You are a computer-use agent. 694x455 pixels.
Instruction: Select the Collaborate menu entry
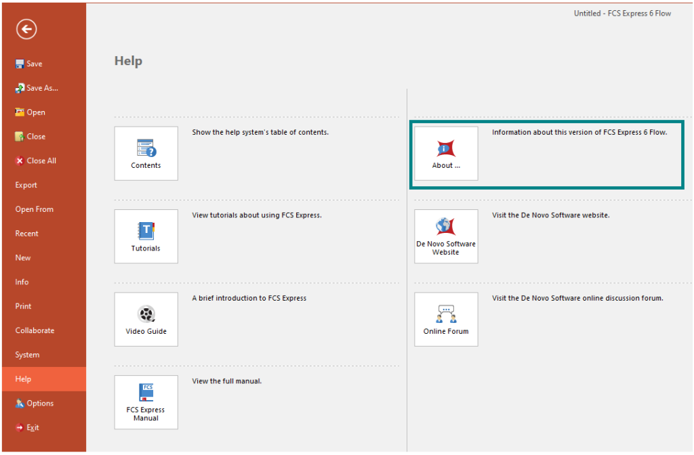click(34, 330)
